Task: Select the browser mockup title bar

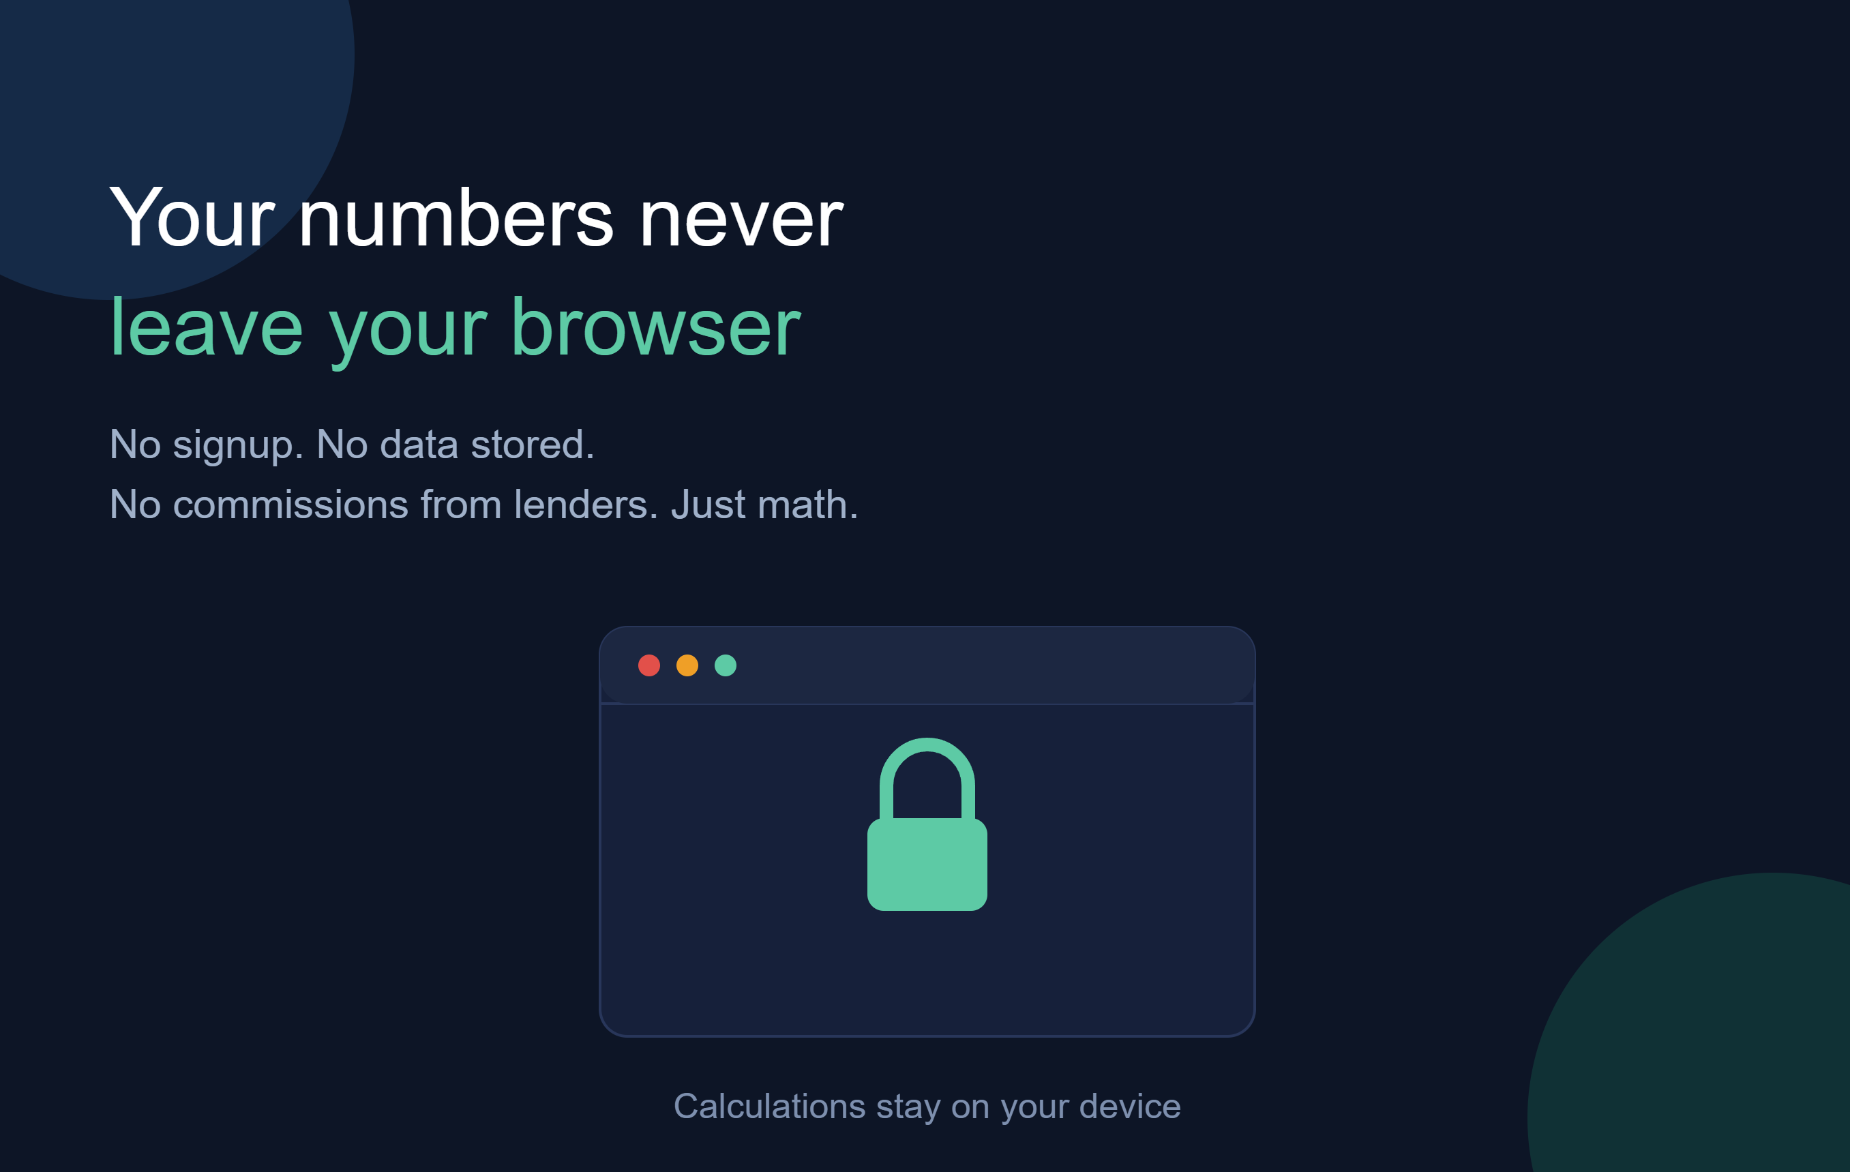Action: tap(927, 665)
